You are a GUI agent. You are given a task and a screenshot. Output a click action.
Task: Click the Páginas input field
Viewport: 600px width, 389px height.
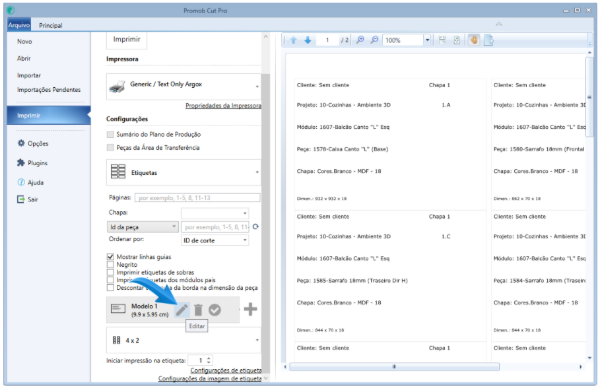coord(197,197)
